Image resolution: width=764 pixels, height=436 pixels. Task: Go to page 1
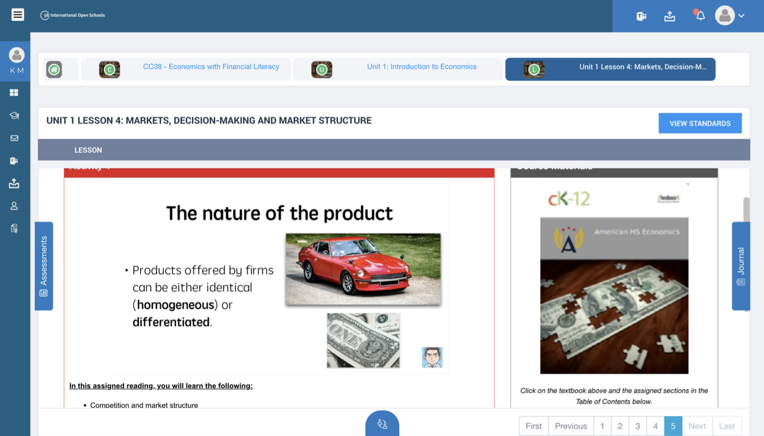click(x=602, y=426)
